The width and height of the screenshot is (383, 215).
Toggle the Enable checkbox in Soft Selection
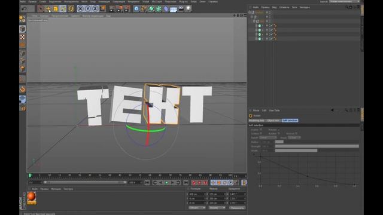pyautogui.click(x=261, y=130)
